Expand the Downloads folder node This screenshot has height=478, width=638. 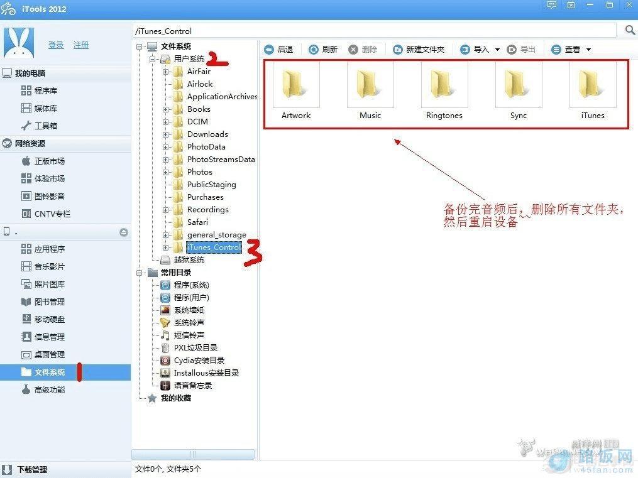(x=165, y=134)
